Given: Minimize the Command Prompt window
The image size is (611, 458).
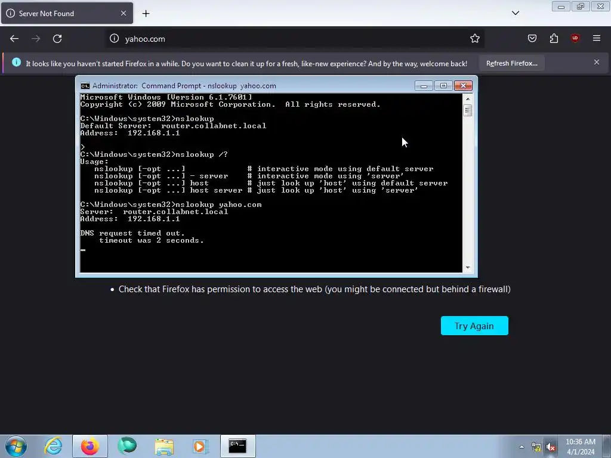Looking at the screenshot, I should [424, 86].
